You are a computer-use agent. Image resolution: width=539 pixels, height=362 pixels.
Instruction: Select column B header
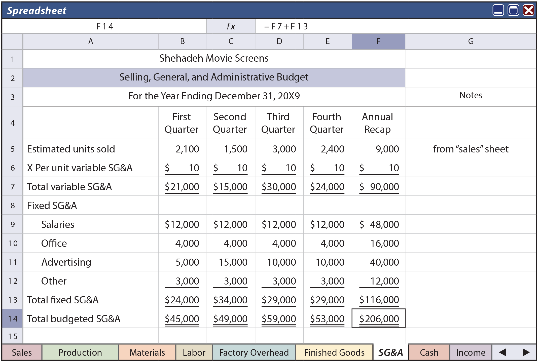183,41
